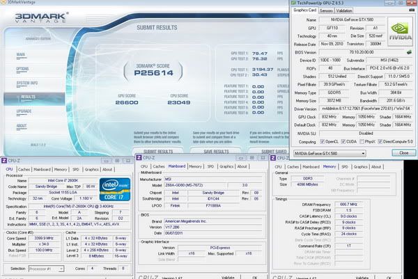Click the GPU score value 26600
Screen dimensions: 418x279
(x=127, y=102)
